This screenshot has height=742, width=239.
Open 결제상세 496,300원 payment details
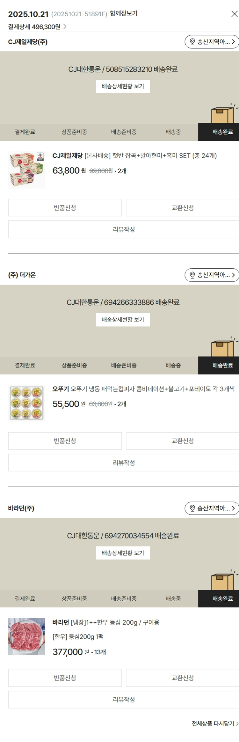[37, 27]
